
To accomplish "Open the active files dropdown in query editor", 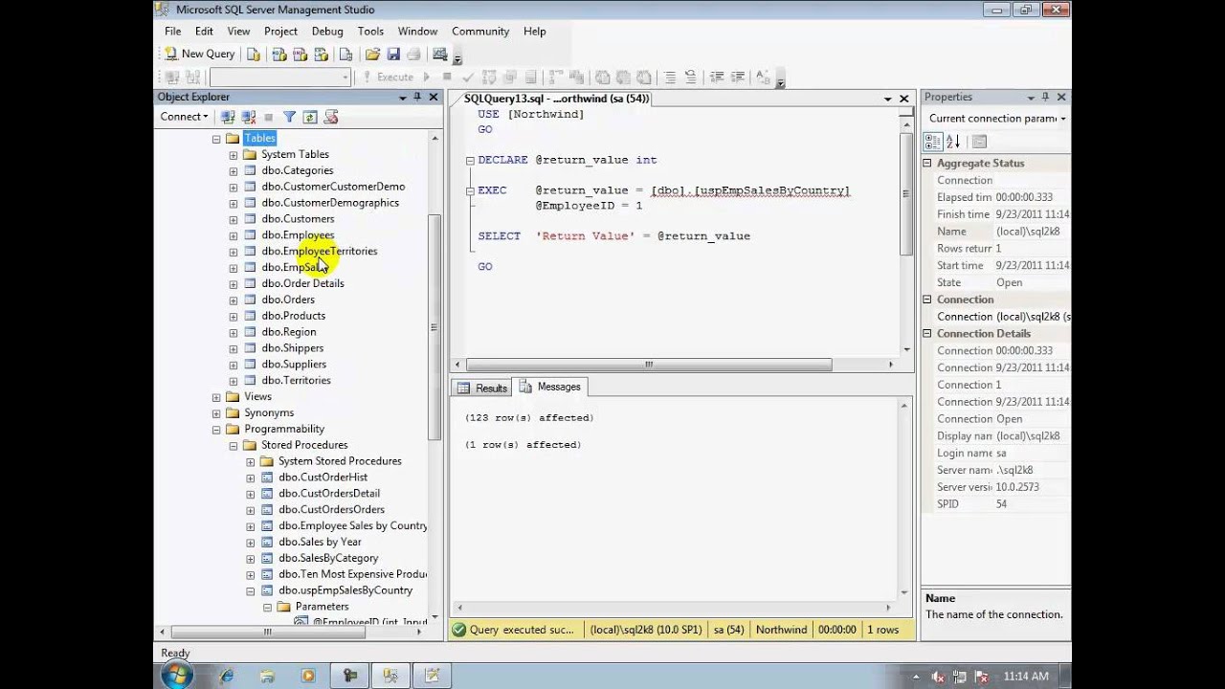I will pyautogui.click(x=888, y=99).
